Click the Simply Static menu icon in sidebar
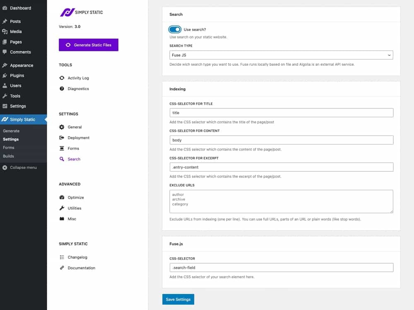414x310 pixels. [5, 119]
